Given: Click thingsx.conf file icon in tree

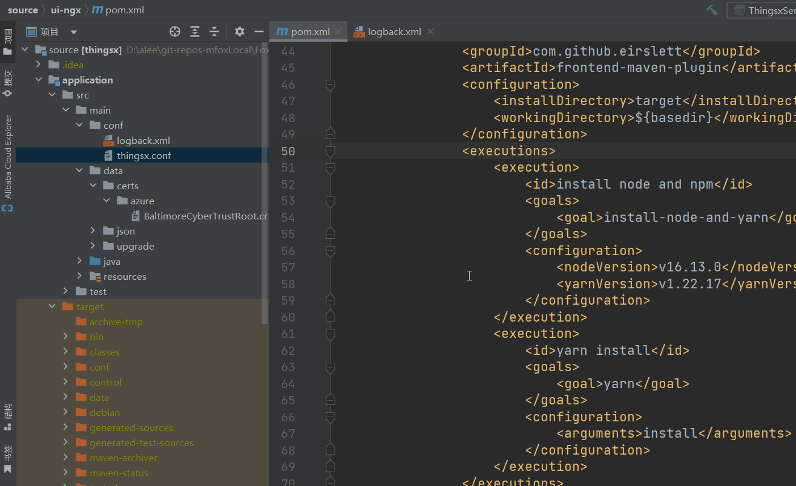Looking at the screenshot, I should 108,155.
